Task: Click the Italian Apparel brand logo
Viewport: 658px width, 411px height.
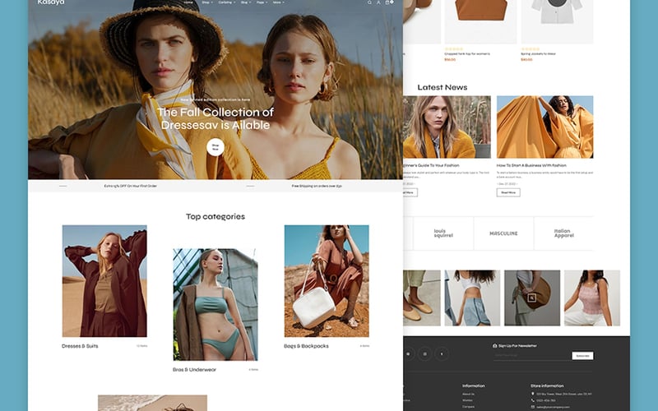Action: click(563, 233)
